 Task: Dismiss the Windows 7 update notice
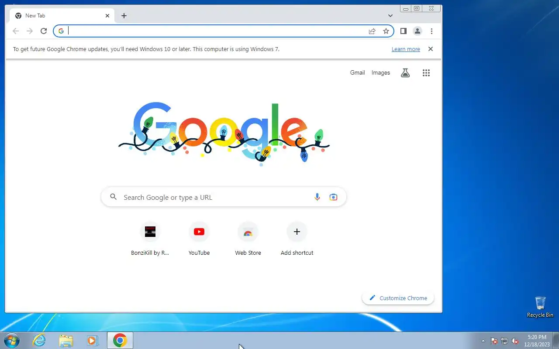coord(431,49)
